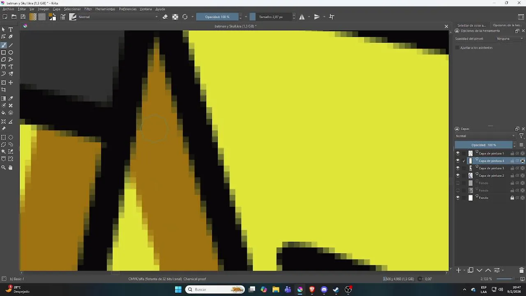This screenshot has width=526, height=296.
Task: Move layer down with arrow button
Action: click(480, 271)
